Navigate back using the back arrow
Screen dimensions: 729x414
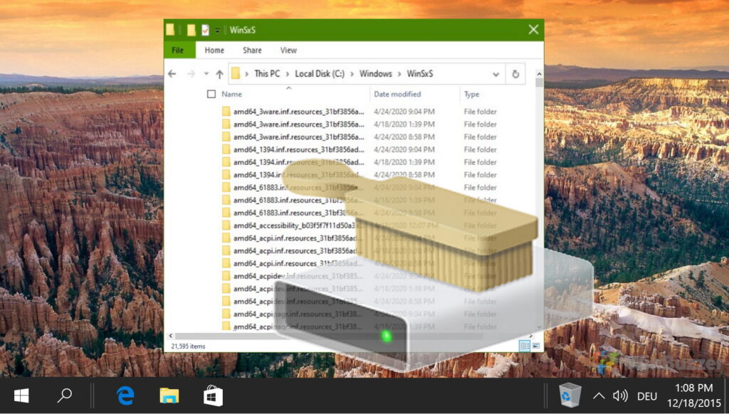[x=172, y=73]
